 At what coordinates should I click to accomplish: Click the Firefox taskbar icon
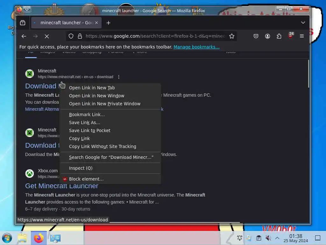[x=39, y=238]
